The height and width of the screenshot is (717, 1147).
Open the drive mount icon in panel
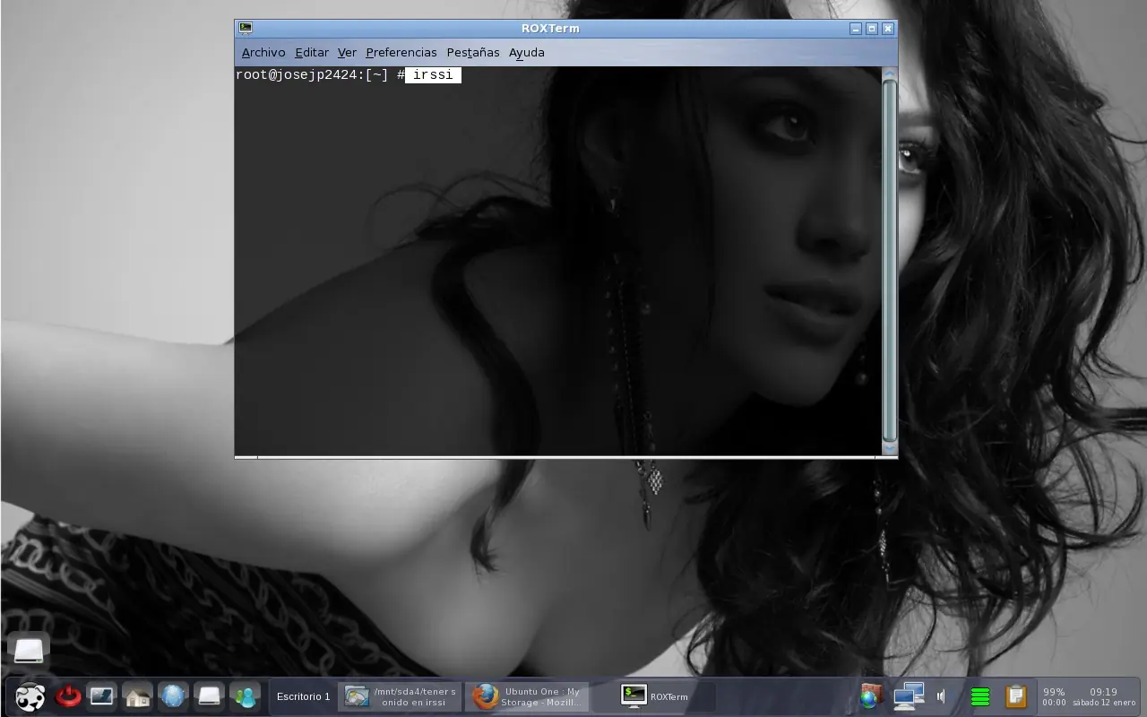tap(209, 696)
